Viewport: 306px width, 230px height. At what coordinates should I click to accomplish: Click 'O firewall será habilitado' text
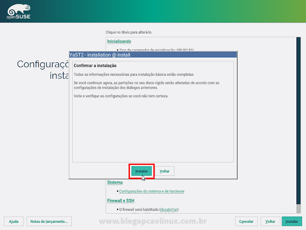[x=139, y=209]
